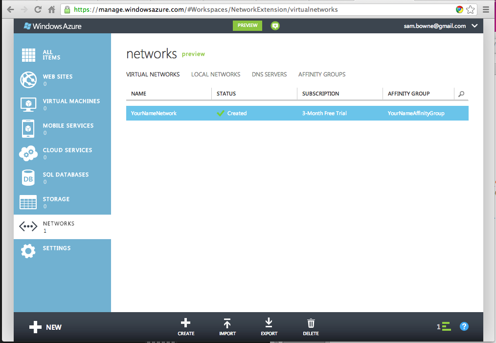
Task: Click the browser back arrow
Action: [x=10, y=9]
